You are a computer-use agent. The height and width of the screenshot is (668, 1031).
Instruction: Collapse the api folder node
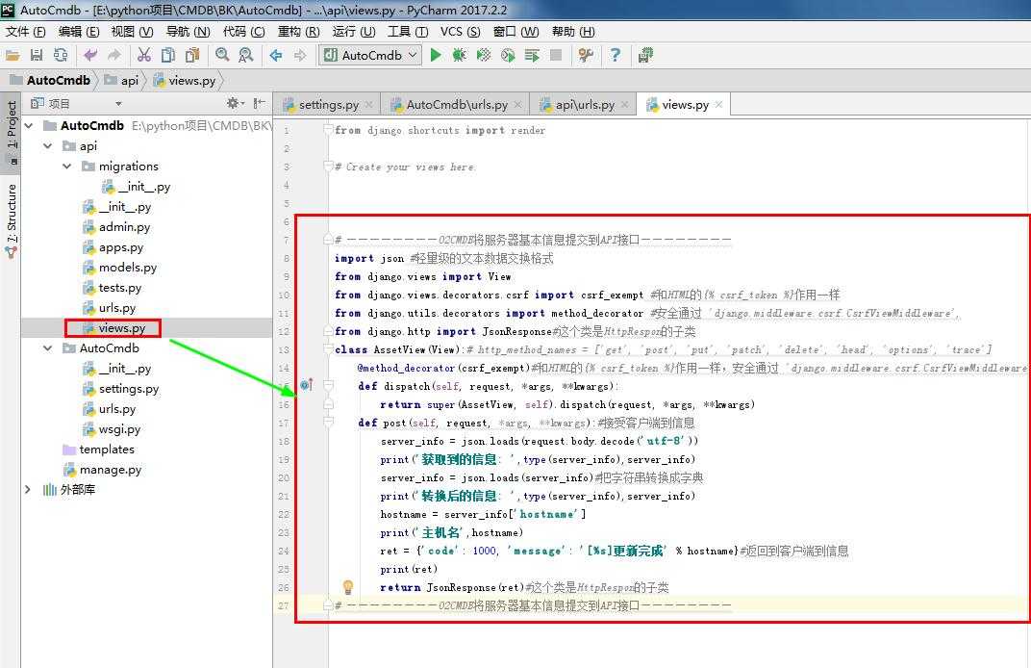coord(48,145)
